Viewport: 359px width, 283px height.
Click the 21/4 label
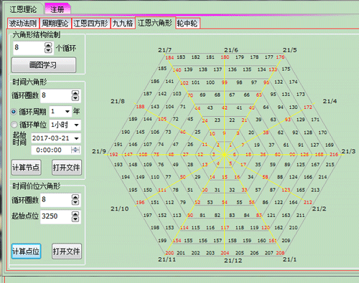point(330,101)
